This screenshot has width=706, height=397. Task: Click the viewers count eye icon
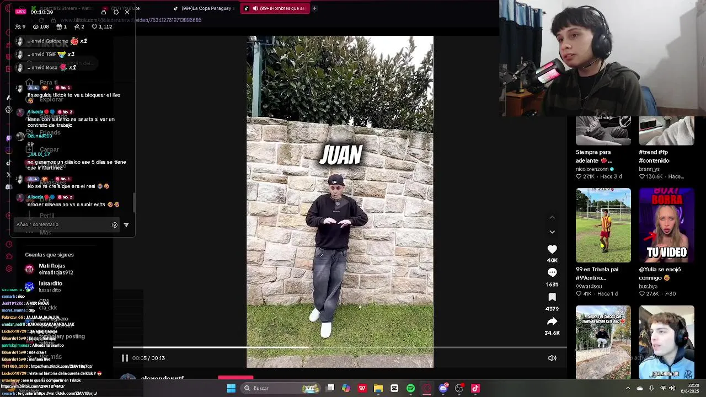click(36, 26)
